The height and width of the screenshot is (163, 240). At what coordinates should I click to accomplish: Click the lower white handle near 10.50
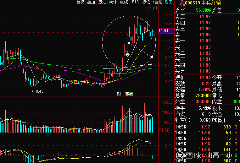[152, 57]
